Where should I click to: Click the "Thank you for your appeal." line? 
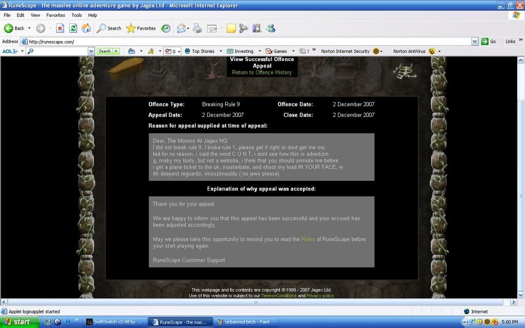(x=184, y=204)
